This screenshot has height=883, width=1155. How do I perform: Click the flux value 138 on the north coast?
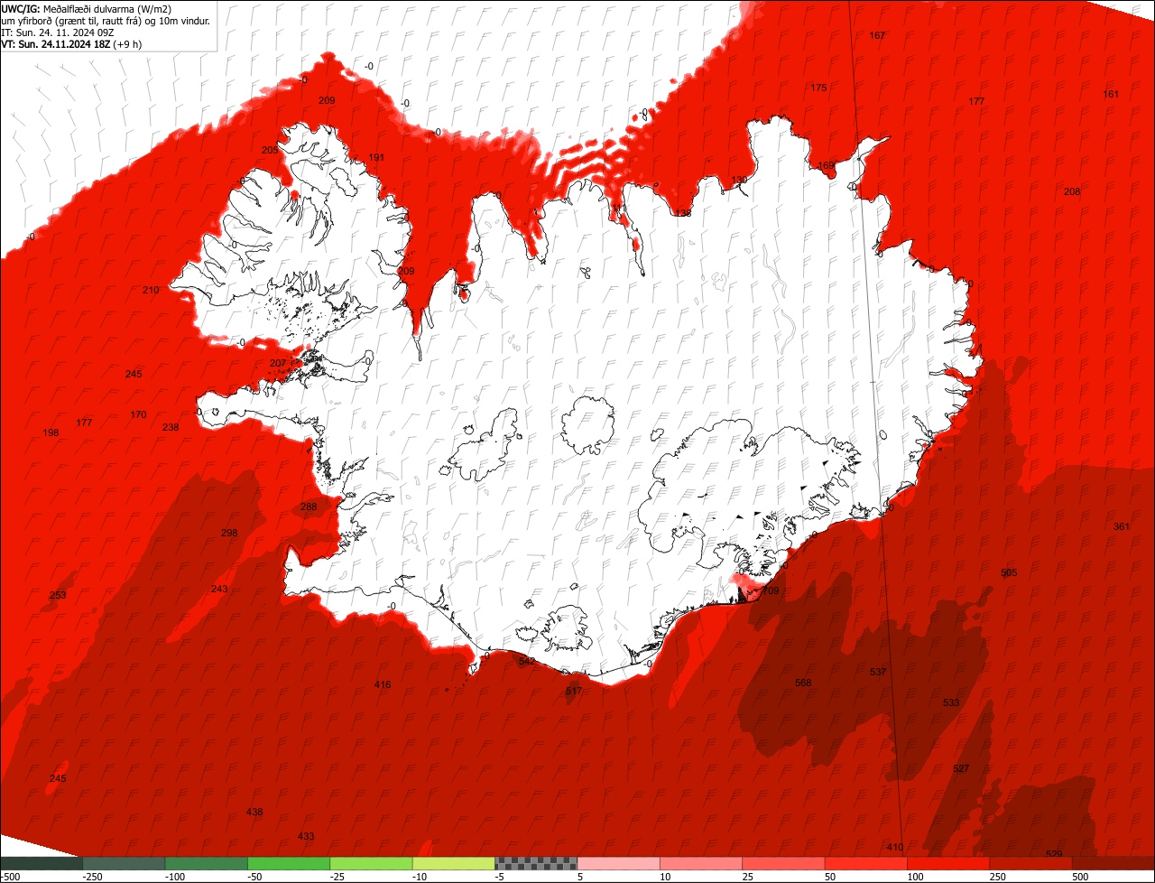[x=683, y=213]
